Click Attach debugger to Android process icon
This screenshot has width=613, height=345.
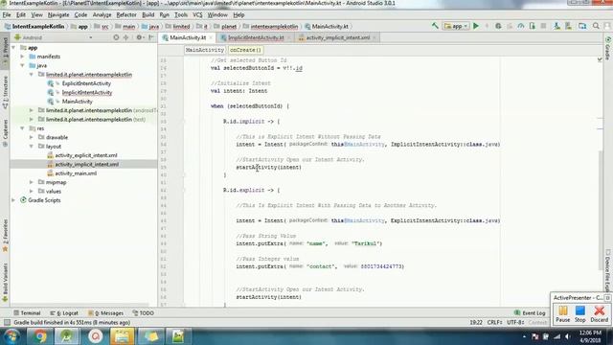(533, 26)
